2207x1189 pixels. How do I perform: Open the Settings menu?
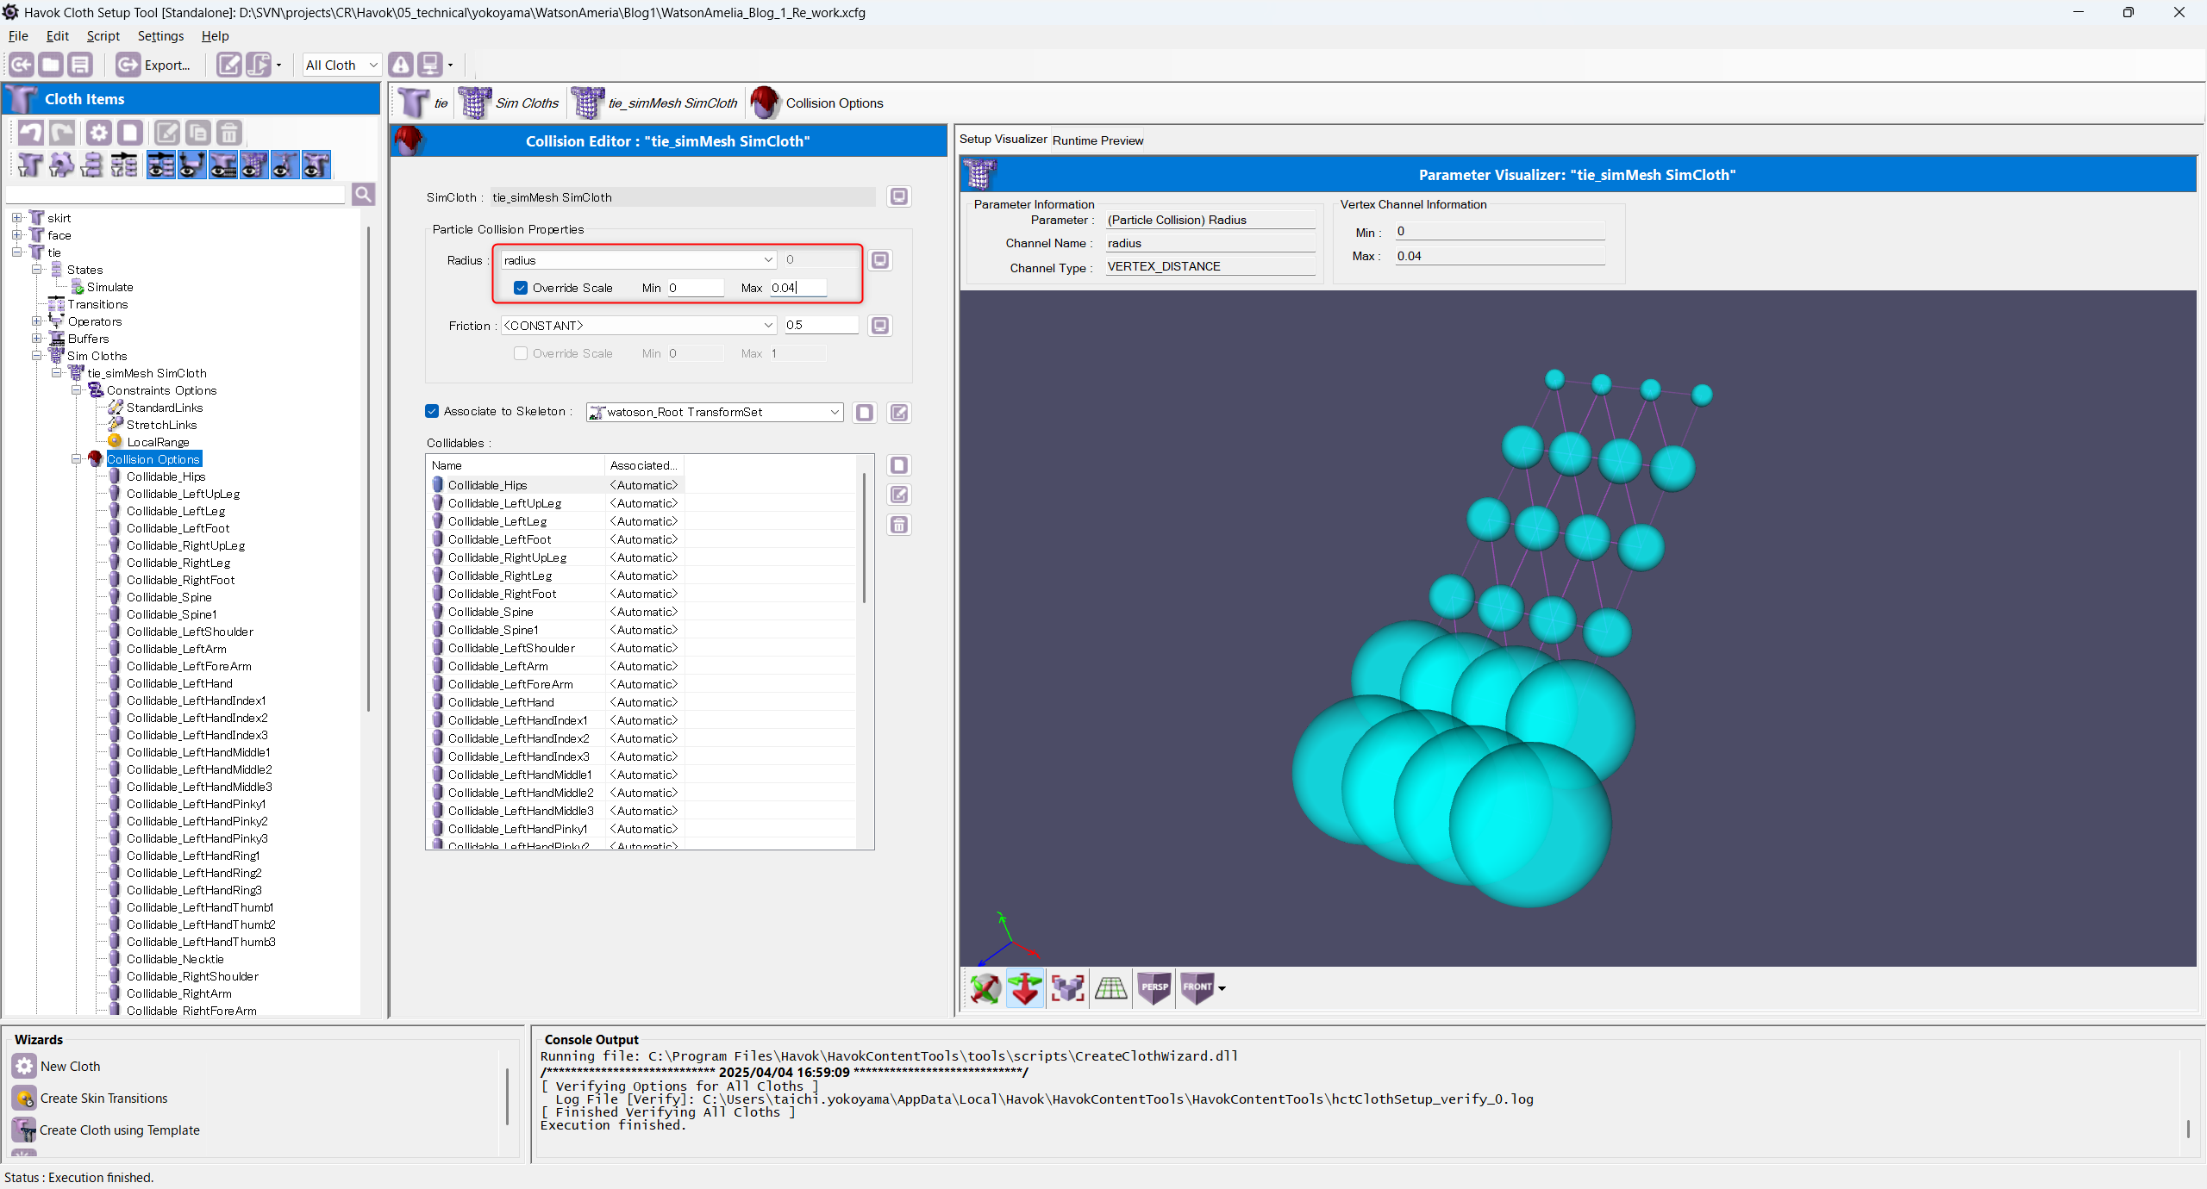(160, 36)
